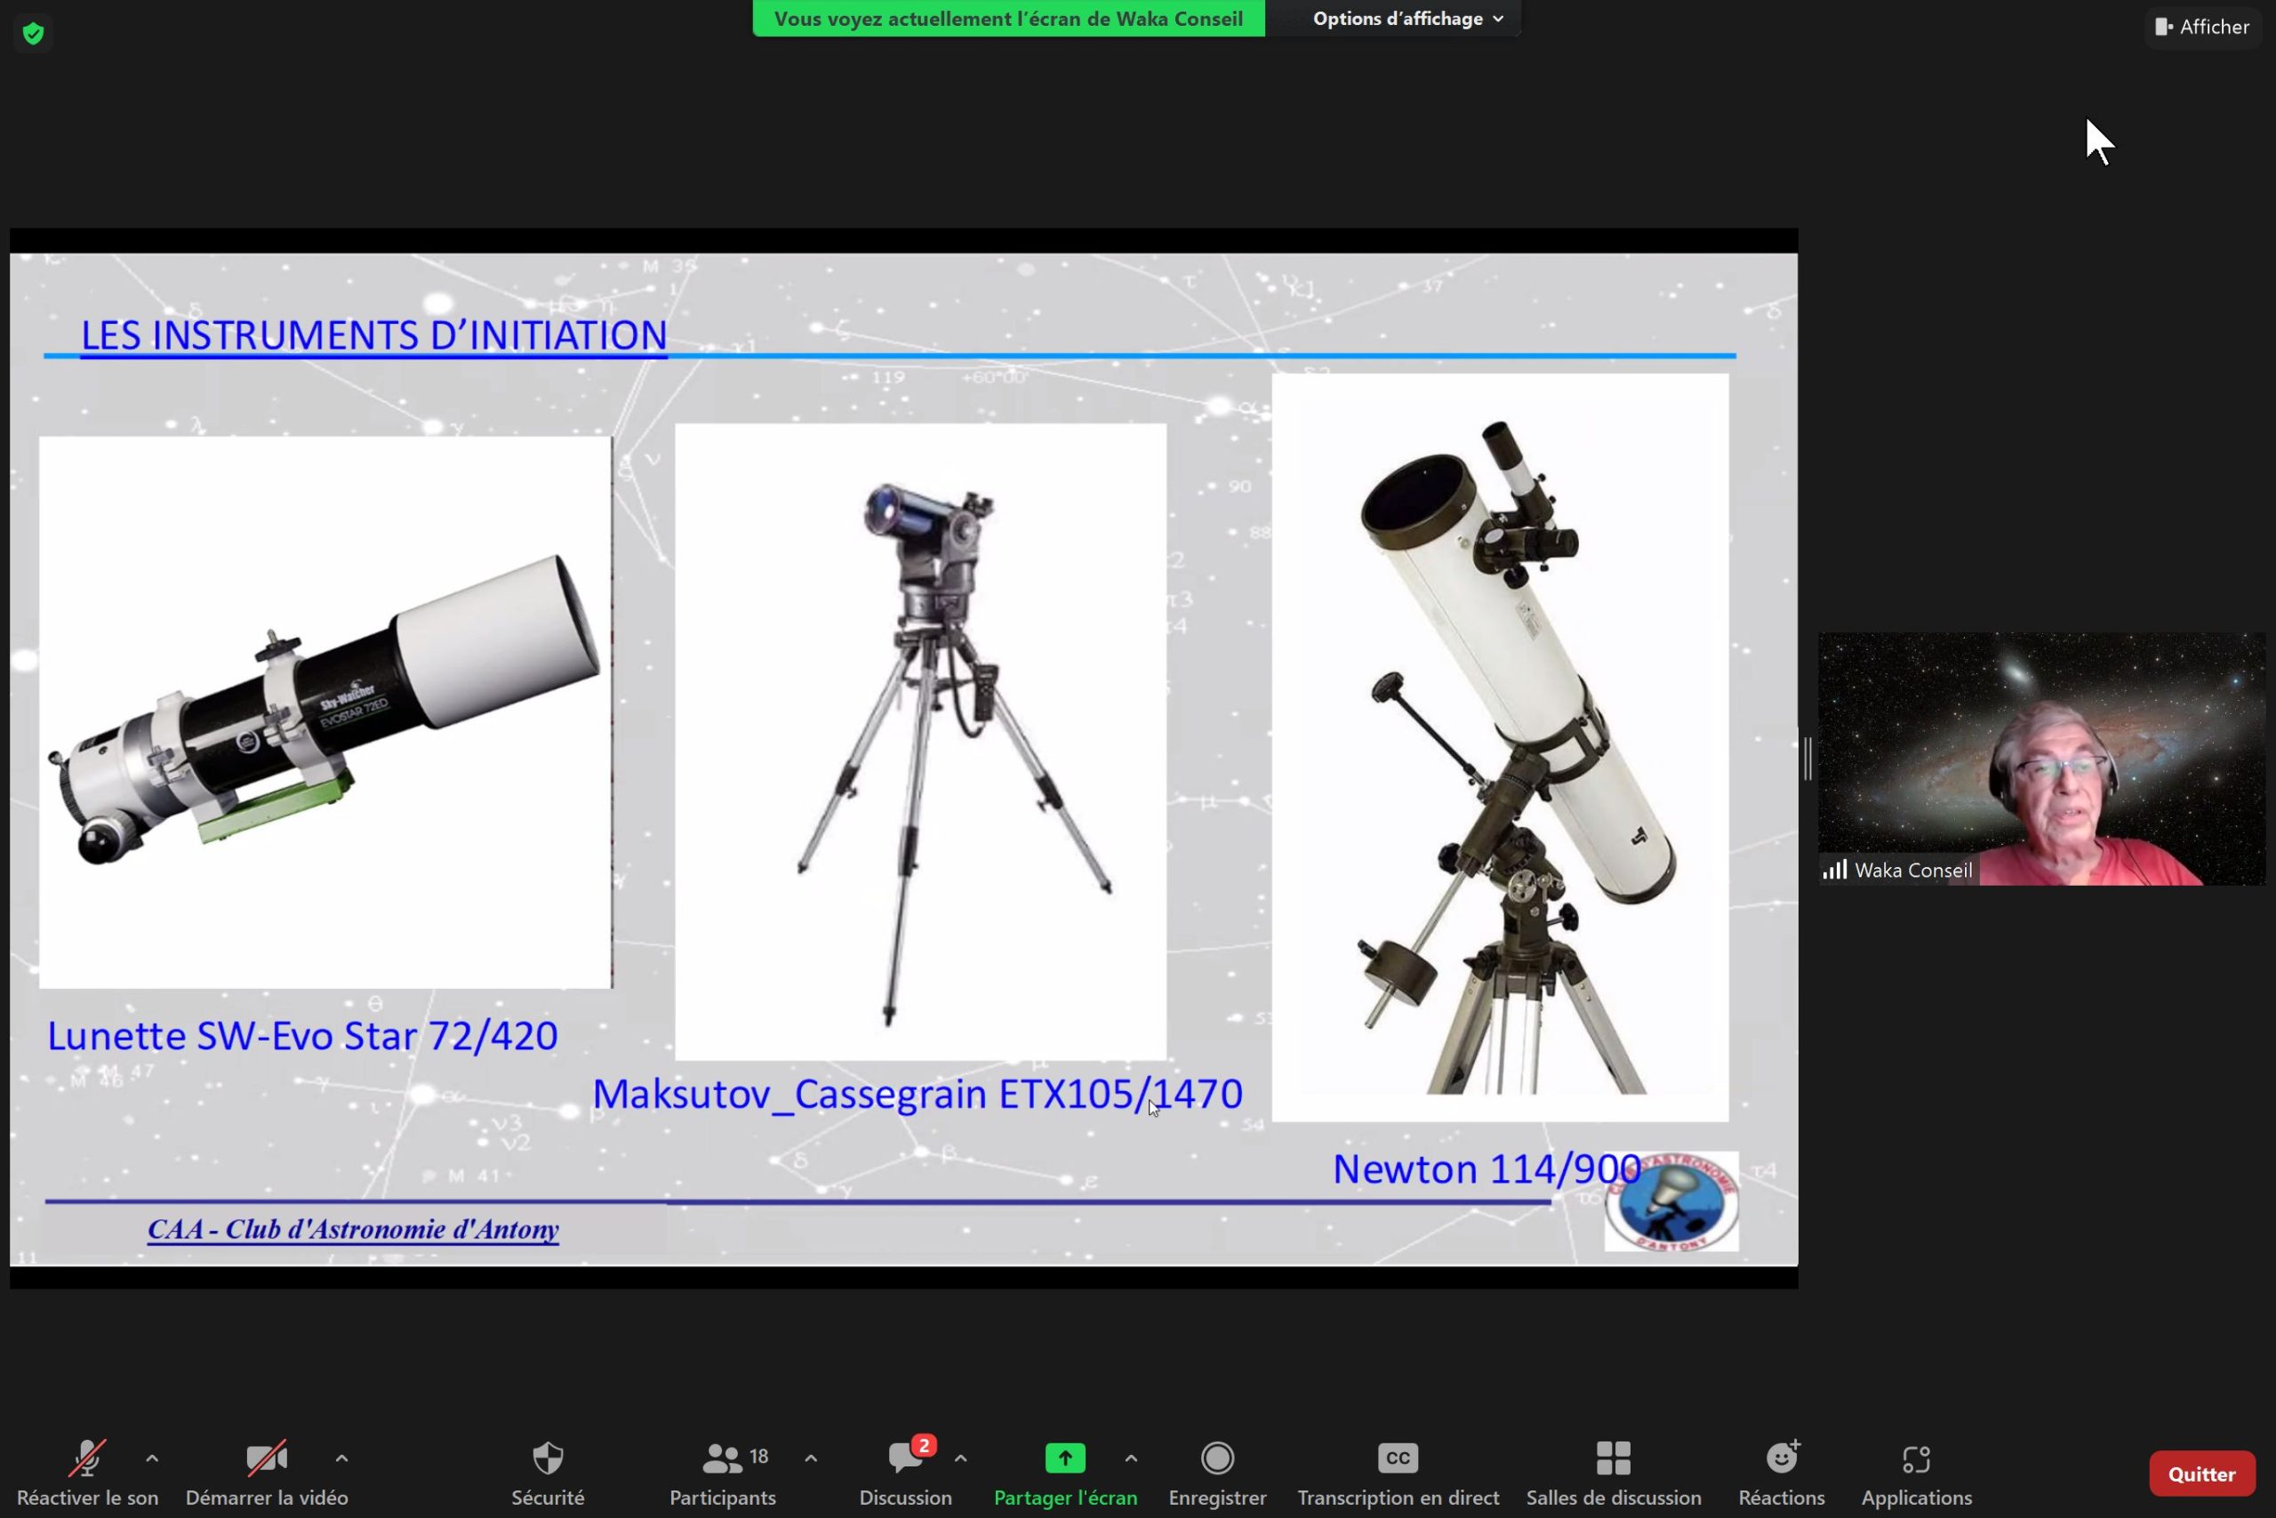Viewport: 2276px width, 1518px height.
Task: Click the green encryption shield icon
Action: click(33, 34)
